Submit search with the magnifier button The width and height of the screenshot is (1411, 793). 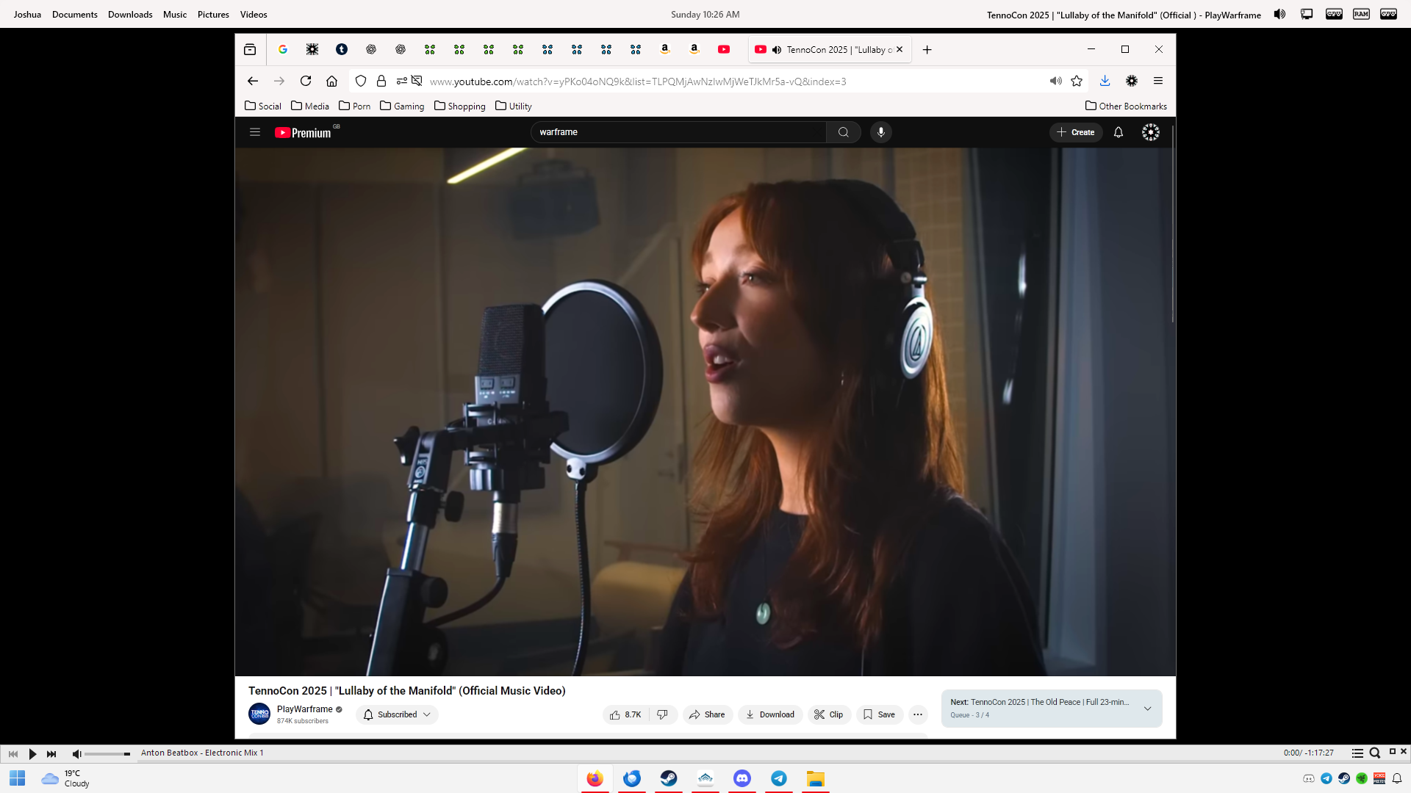click(844, 132)
